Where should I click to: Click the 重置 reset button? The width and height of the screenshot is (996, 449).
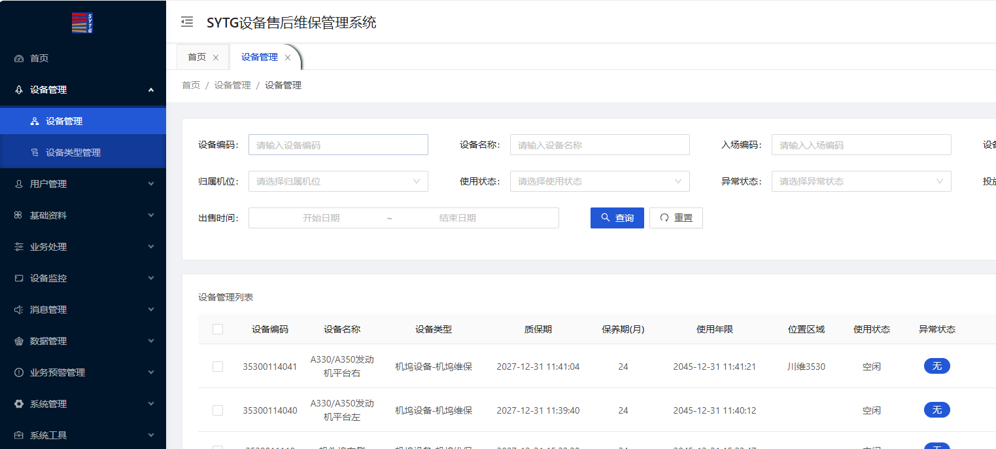click(676, 218)
